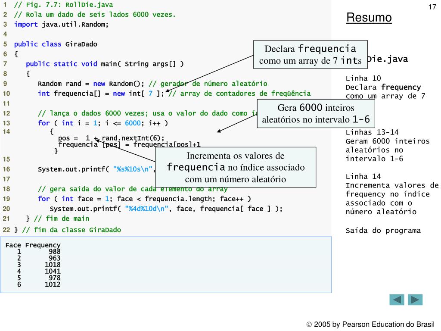The image size is (441, 331).
Task: Select output value 1018 for face 3
Action: (x=53, y=265)
